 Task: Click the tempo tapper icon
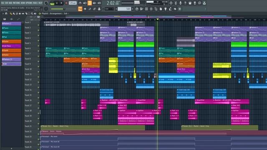pos(170,9)
